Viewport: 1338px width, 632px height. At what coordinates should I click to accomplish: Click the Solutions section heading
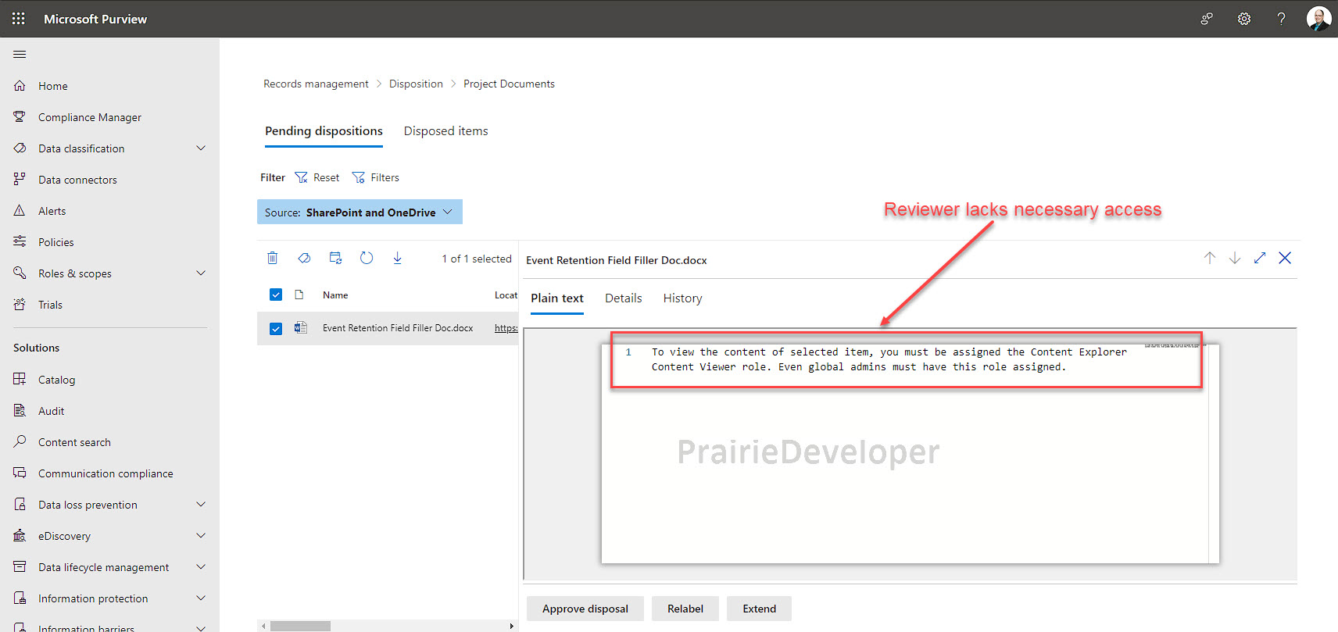[x=36, y=348]
